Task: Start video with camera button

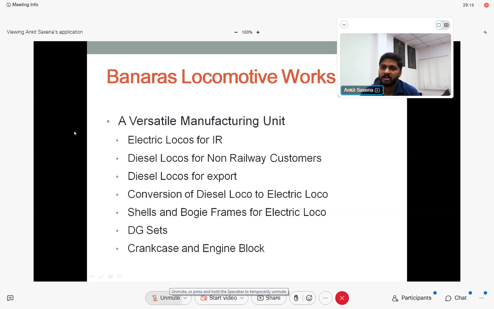Action: [219, 298]
